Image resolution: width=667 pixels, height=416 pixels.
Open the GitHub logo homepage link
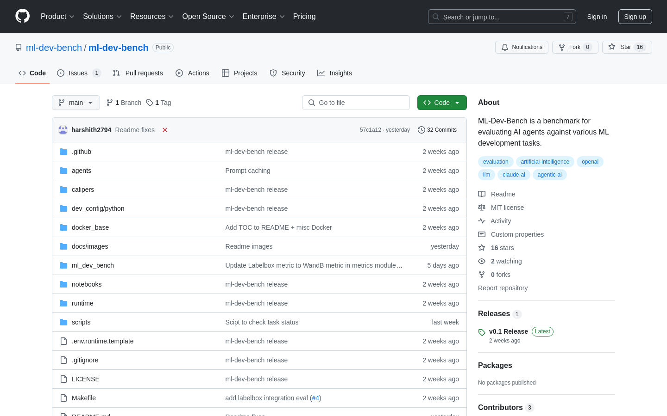coord(22,16)
